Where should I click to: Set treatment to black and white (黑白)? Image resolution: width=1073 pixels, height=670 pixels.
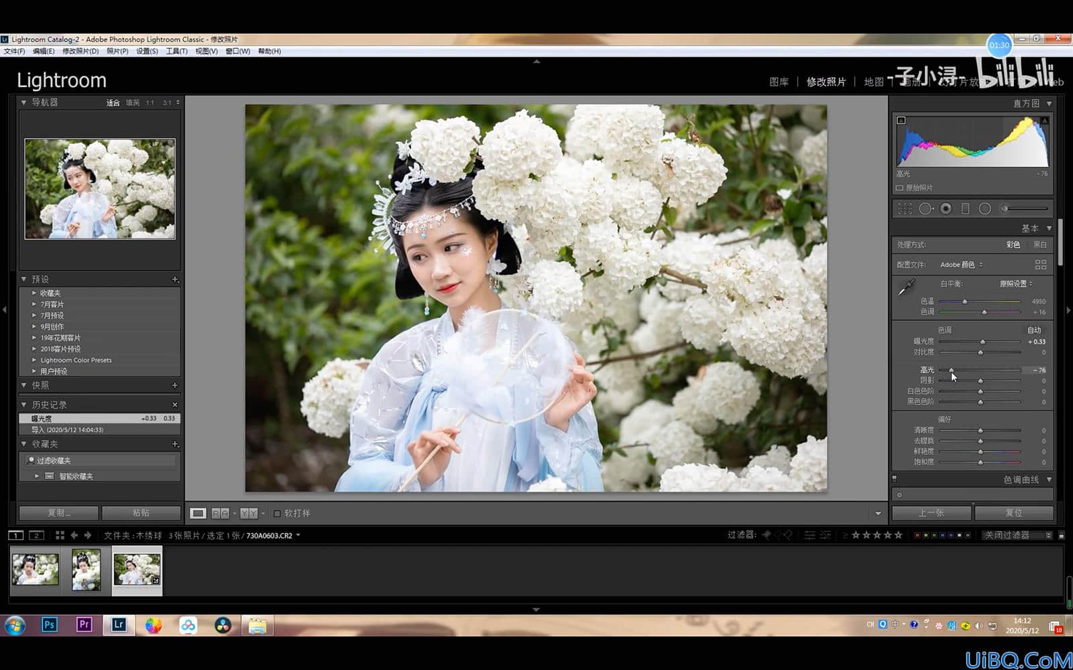[x=1040, y=245]
